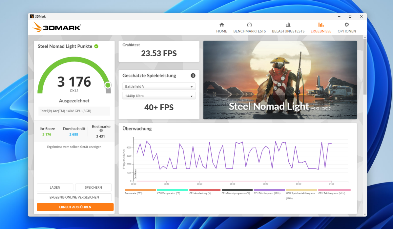Image resolution: width=393 pixels, height=229 pixels.
Task: Click Ergebnisse vom selben Gerät anzeigen link
Action: point(74,147)
